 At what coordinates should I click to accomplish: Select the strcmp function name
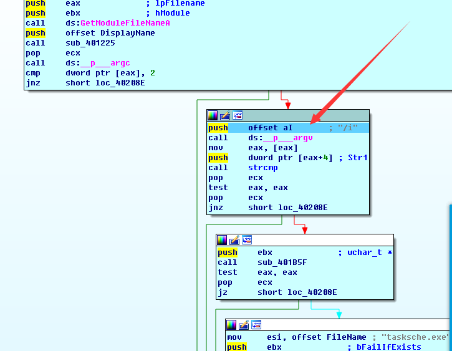tap(263, 168)
